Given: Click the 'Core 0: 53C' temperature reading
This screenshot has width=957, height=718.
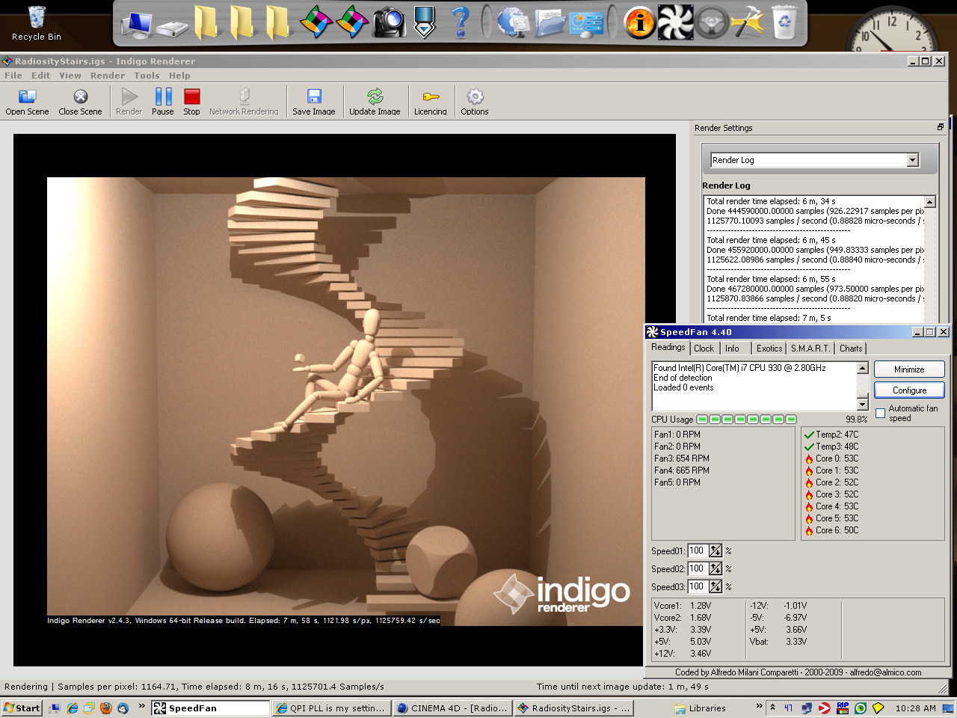Looking at the screenshot, I should [837, 458].
